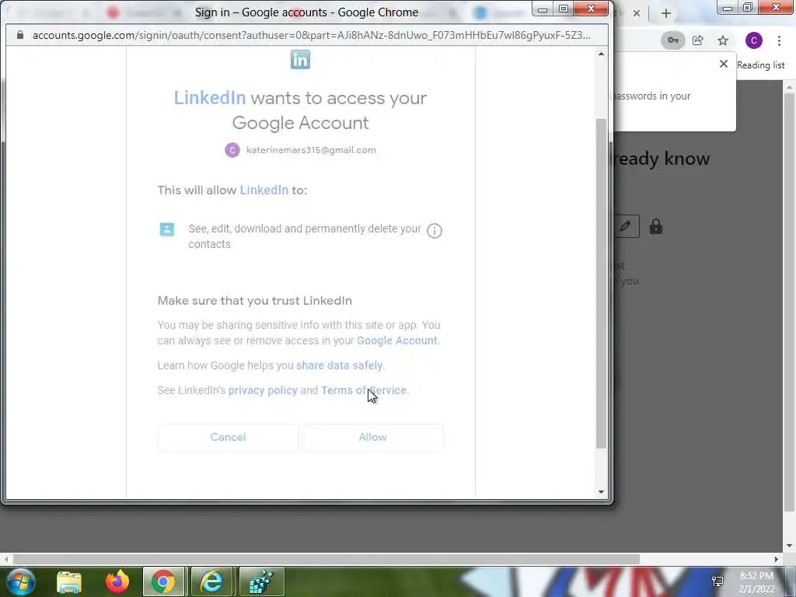Click the share page icon in Chrome toolbar
This screenshot has width=796, height=597.
coord(698,40)
